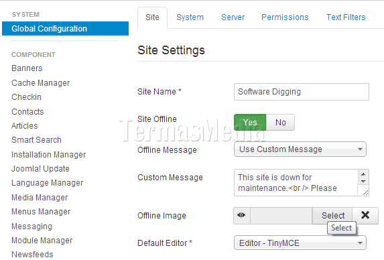Click the Default Editor * label

click(165, 243)
